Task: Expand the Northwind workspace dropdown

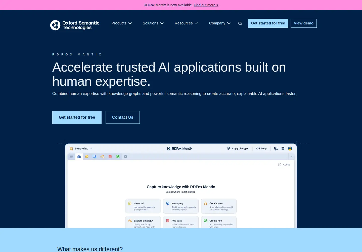Action: coord(81,148)
